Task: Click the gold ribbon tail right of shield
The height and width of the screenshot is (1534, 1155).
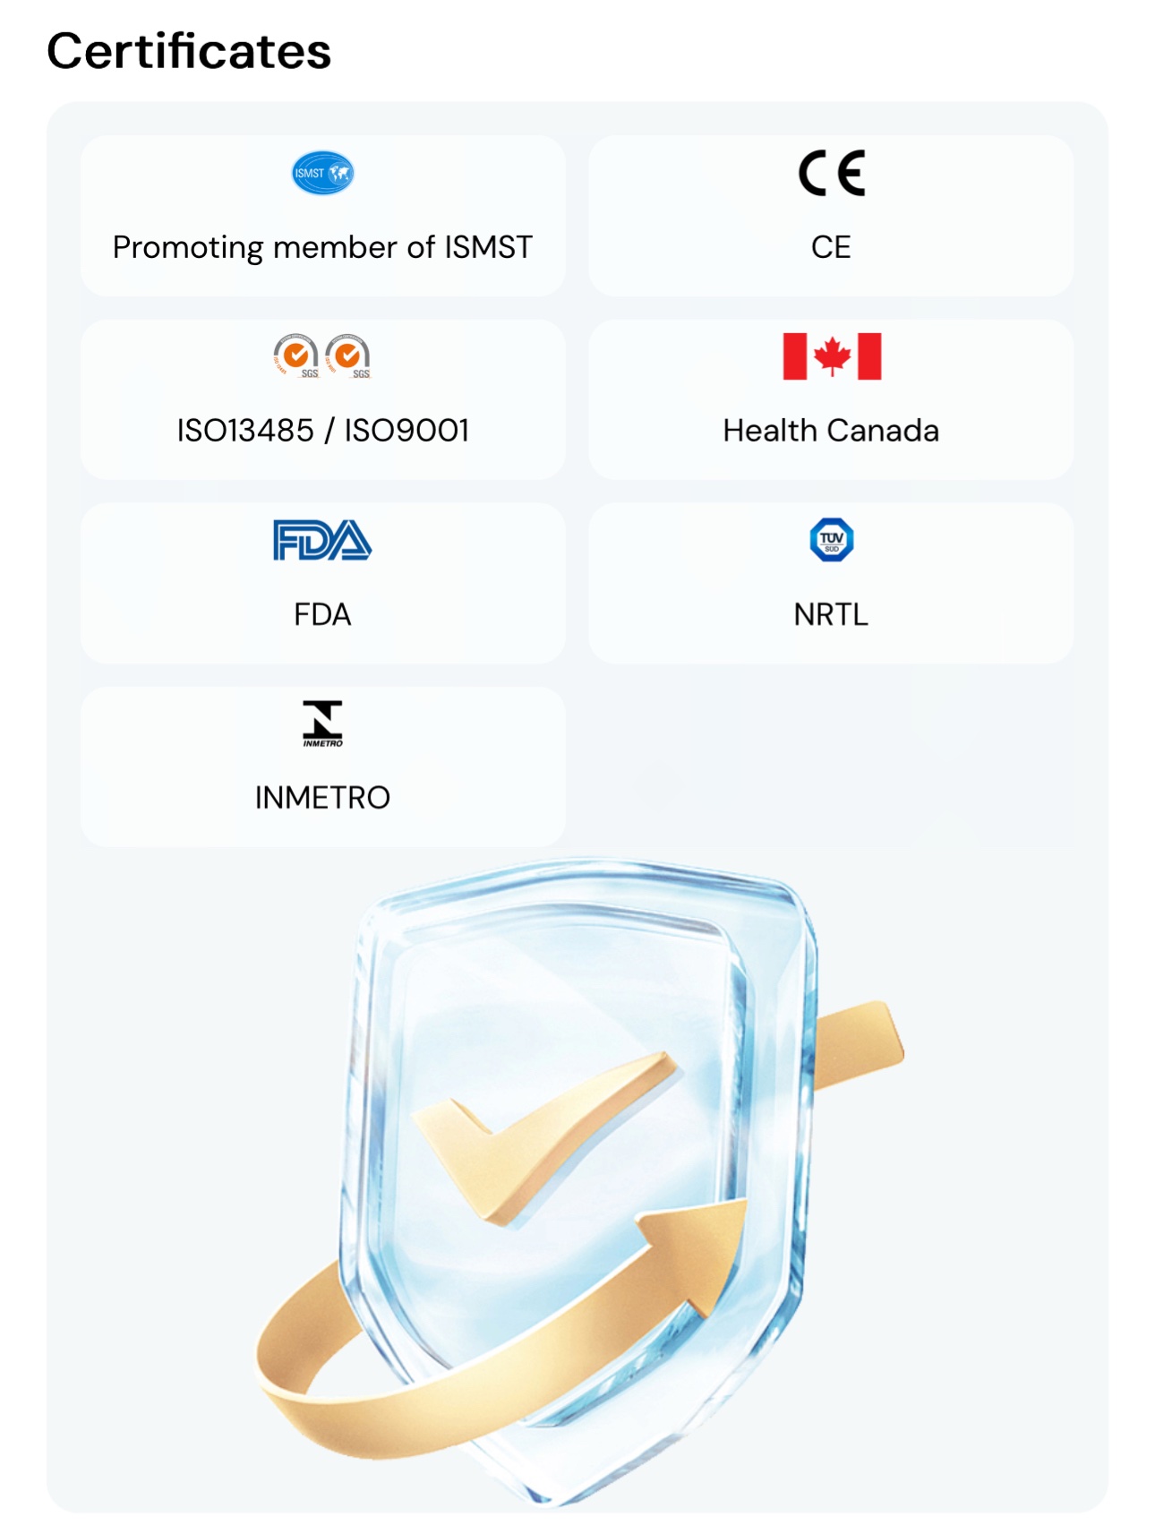Action: pyautogui.click(x=860, y=1043)
